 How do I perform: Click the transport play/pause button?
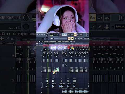click(54, 35)
